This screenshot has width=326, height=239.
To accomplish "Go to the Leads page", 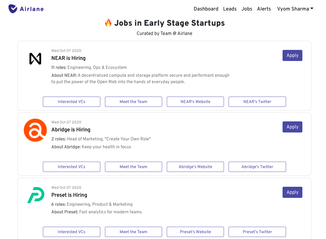I will coord(230,9).
